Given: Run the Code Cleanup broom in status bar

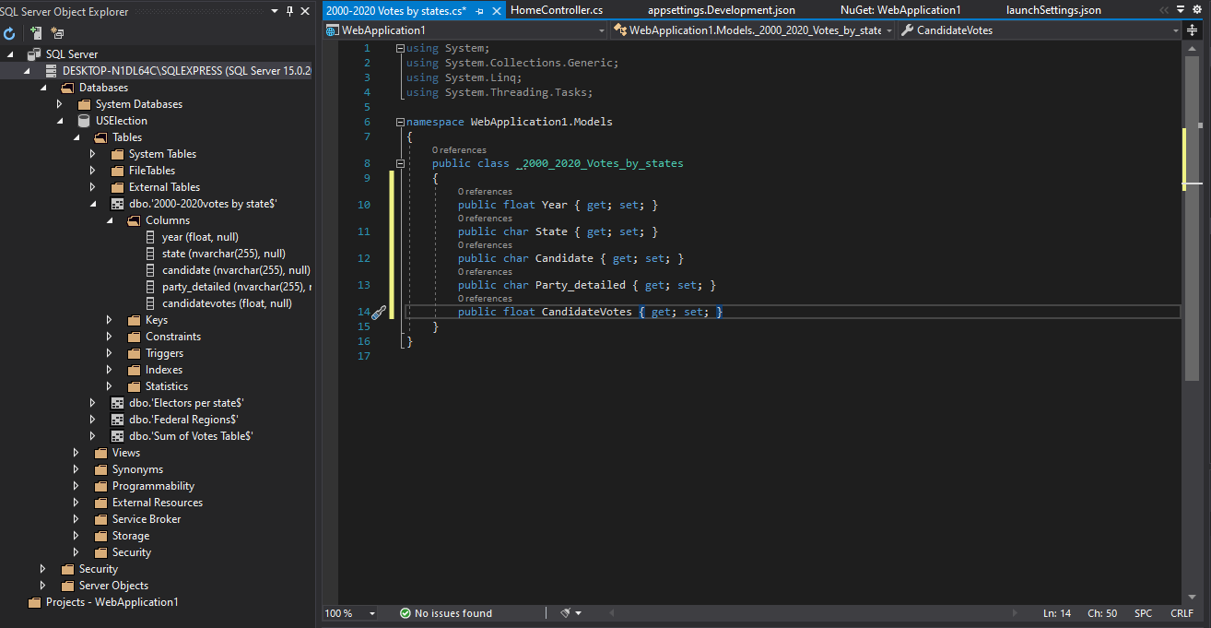Looking at the screenshot, I should click(564, 612).
